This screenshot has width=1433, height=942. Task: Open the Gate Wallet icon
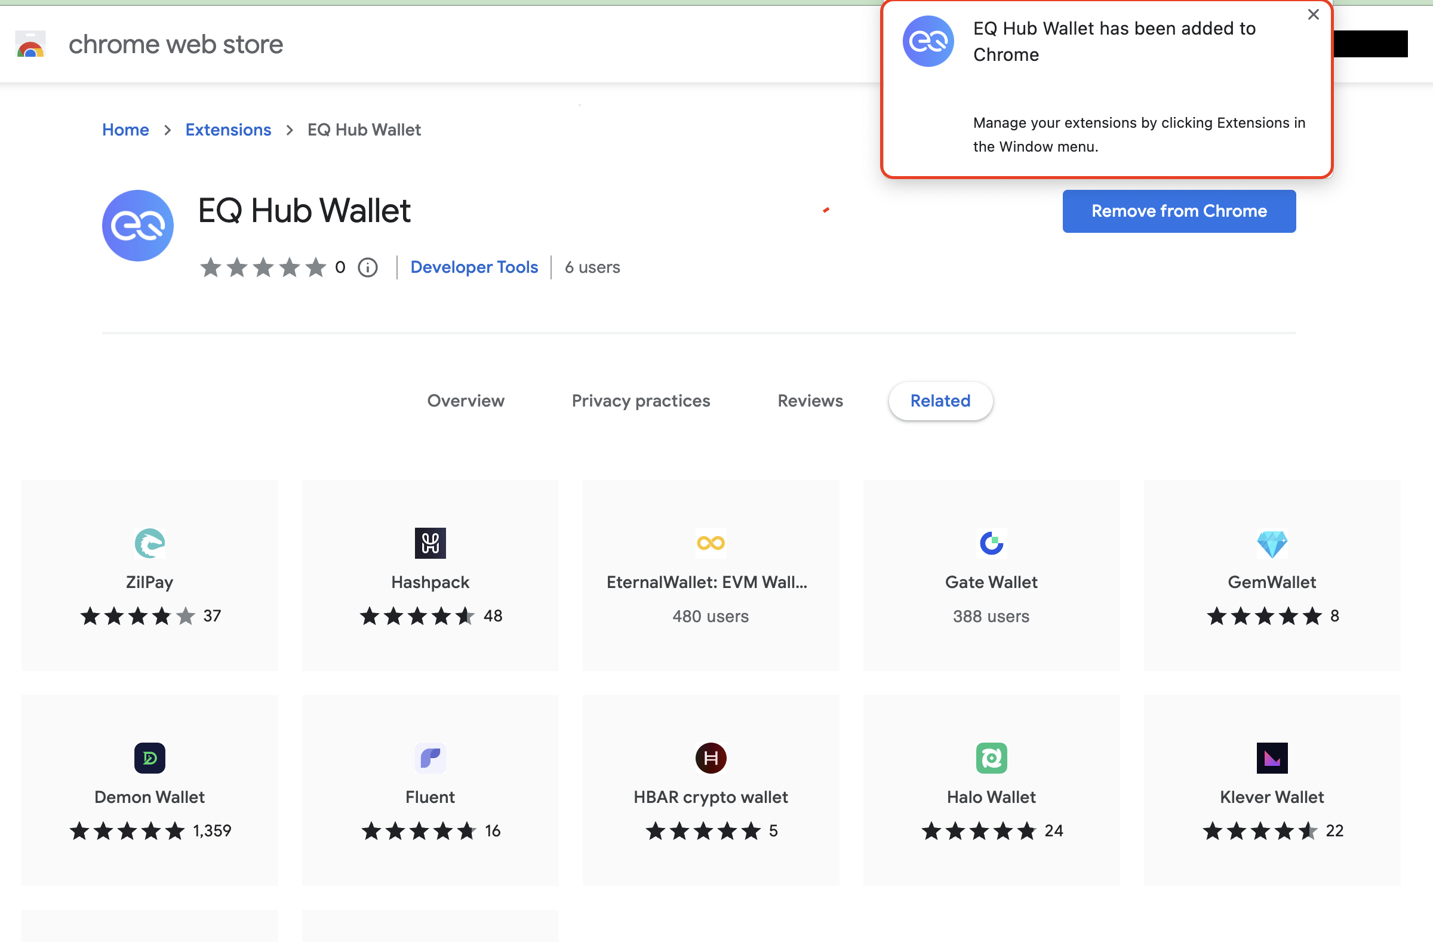pyautogui.click(x=991, y=544)
